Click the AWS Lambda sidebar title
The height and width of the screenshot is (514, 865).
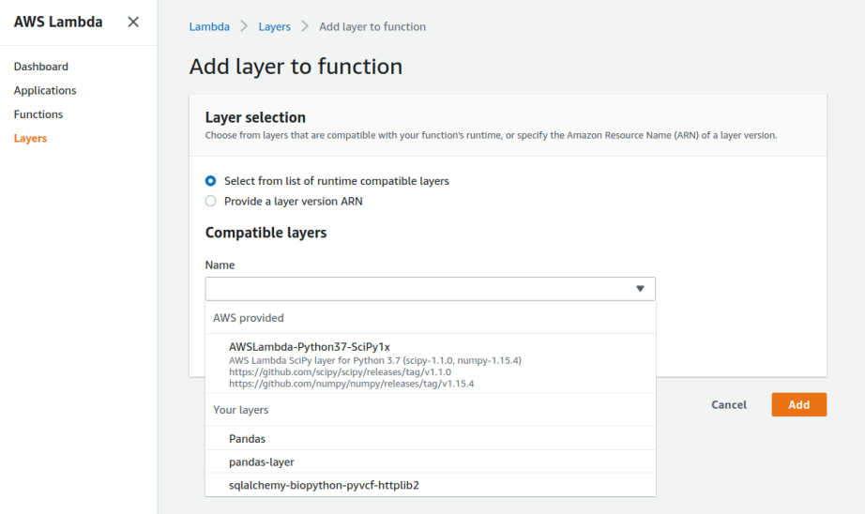coord(58,23)
